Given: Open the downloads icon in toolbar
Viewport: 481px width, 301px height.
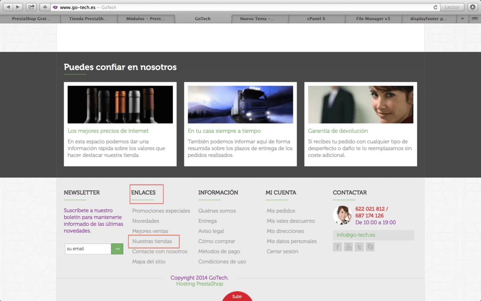Looking at the screenshot, I should (x=473, y=7).
